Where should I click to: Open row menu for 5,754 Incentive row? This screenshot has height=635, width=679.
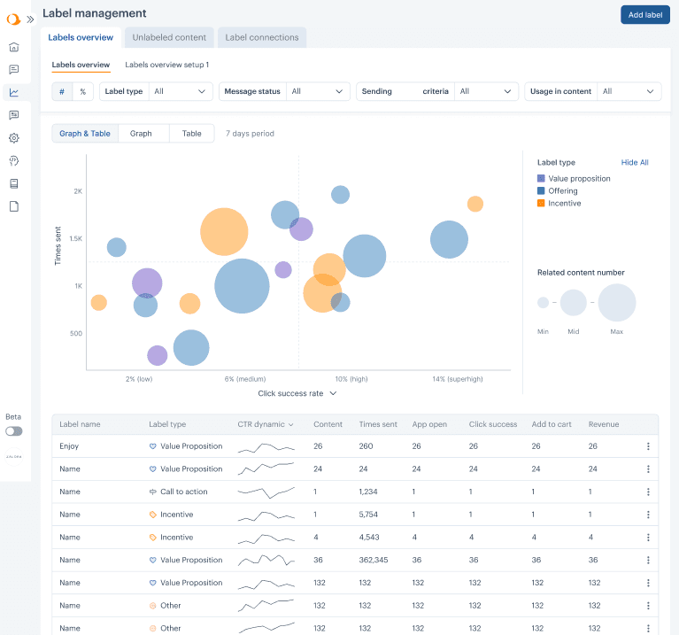648,515
